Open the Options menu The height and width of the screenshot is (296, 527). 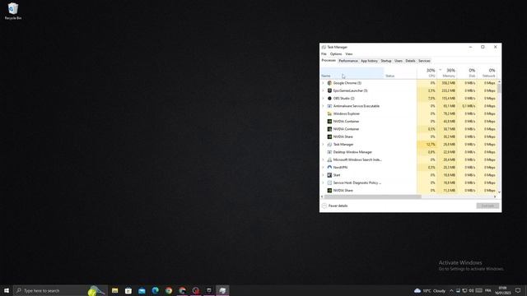click(335, 54)
